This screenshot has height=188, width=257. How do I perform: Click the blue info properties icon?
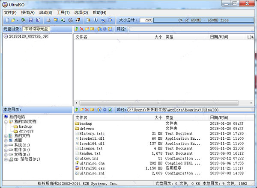[96, 20]
